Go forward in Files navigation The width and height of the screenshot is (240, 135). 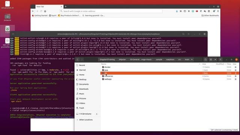[x=82, y=60]
